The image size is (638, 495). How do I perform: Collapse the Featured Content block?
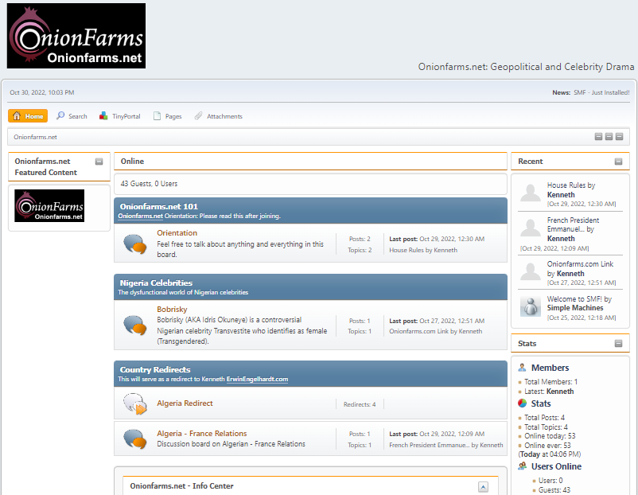pyautogui.click(x=99, y=162)
